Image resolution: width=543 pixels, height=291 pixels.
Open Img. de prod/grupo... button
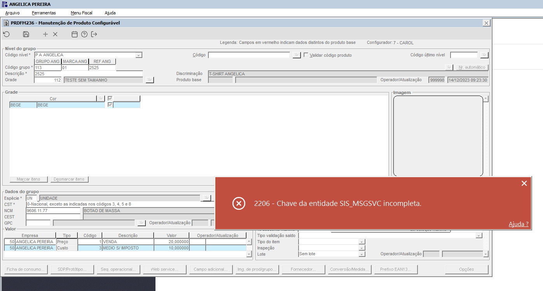[x=257, y=269]
